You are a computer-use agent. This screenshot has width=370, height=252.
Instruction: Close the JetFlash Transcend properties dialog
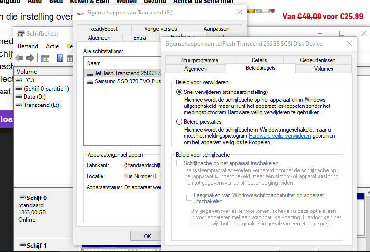349,43
